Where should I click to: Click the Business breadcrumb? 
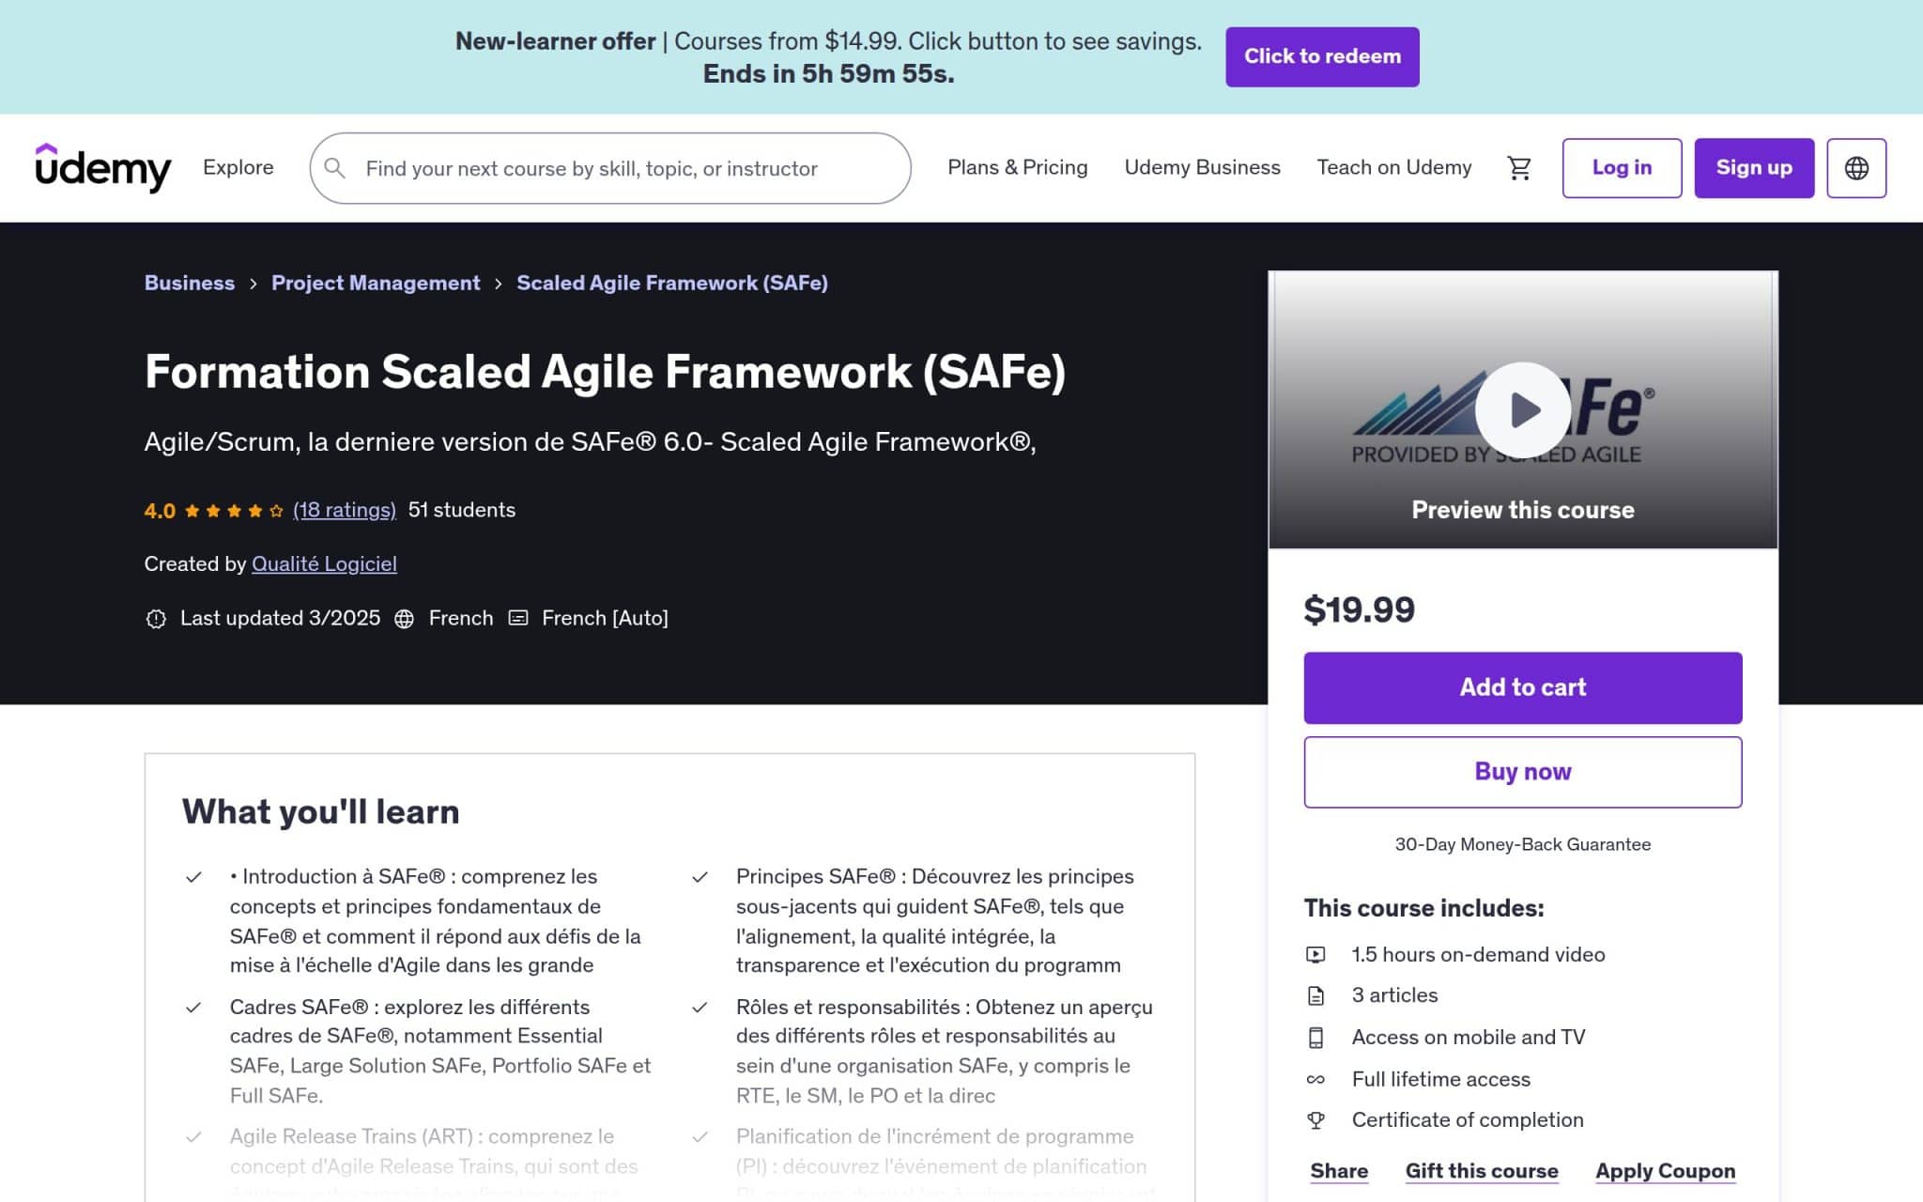(x=190, y=283)
